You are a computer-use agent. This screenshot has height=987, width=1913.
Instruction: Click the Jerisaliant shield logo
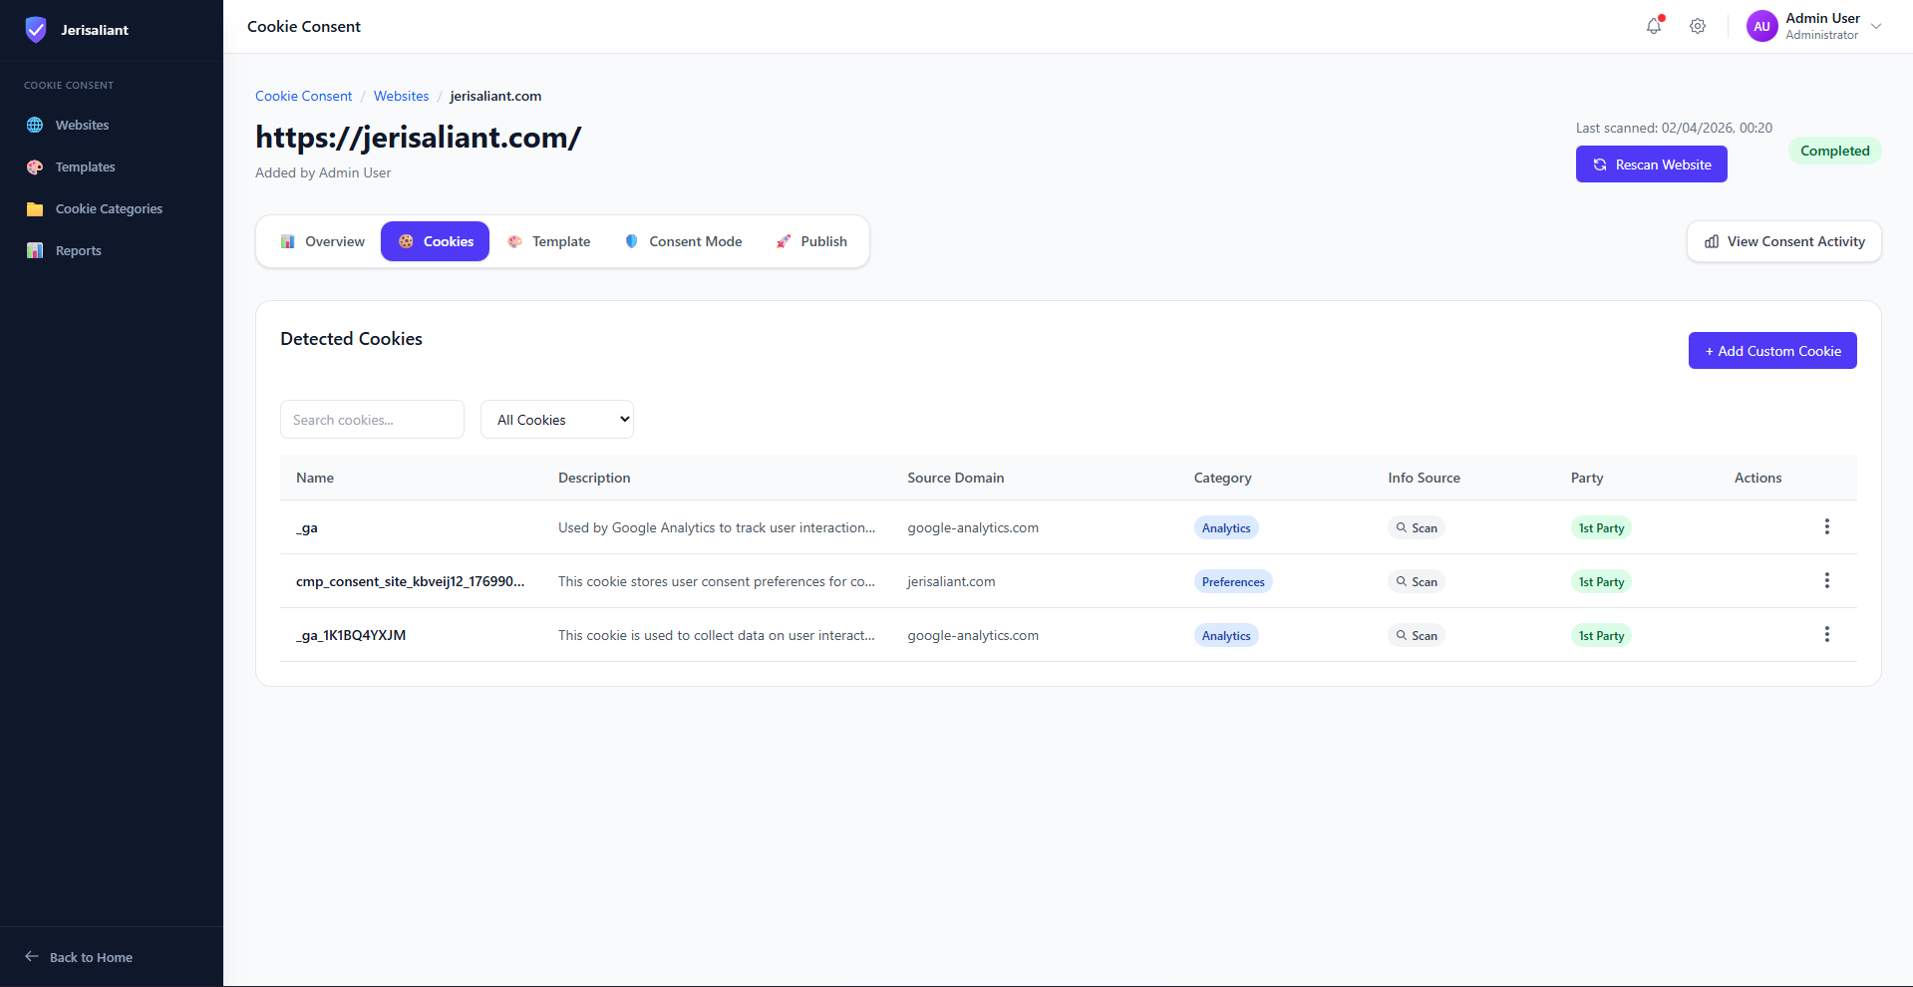(36, 30)
